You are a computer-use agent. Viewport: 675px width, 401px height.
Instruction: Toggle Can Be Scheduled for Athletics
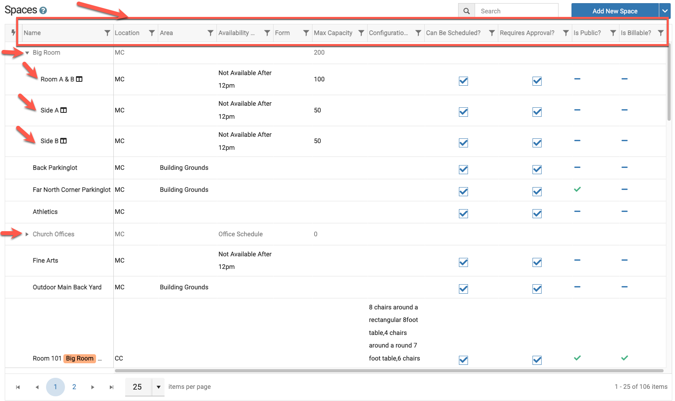click(x=464, y=213)
